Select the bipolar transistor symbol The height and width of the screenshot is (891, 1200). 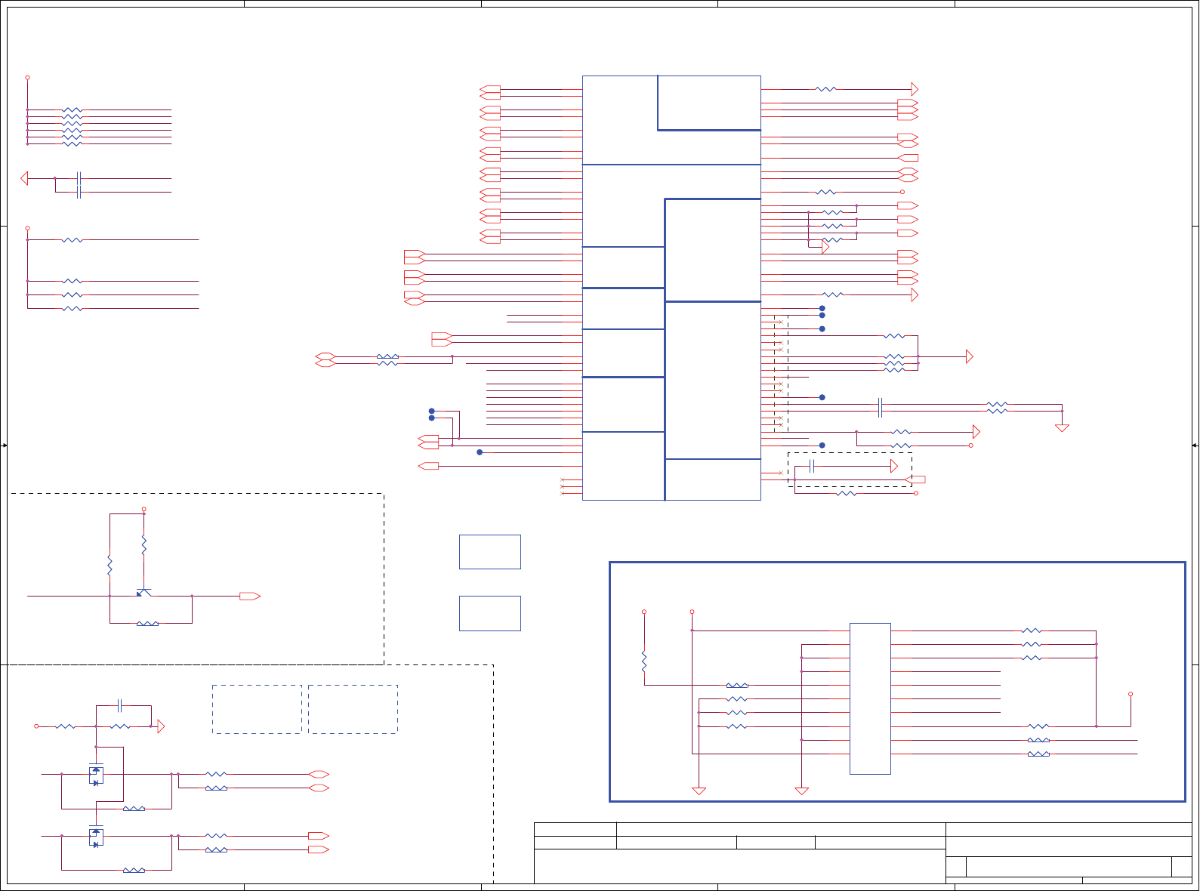click(x=143, y=592)
